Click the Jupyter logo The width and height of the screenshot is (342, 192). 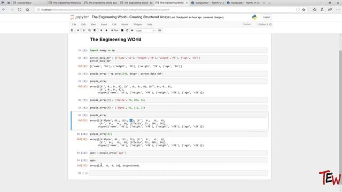point(80,17)
